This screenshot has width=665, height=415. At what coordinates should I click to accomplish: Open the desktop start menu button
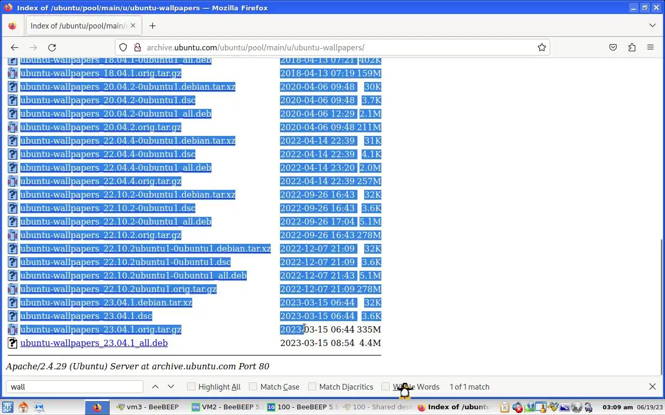click(x=7, y=407)
